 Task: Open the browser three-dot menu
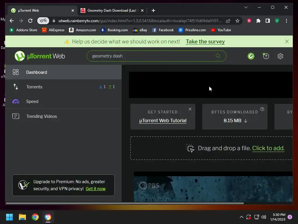coord(286,21)
